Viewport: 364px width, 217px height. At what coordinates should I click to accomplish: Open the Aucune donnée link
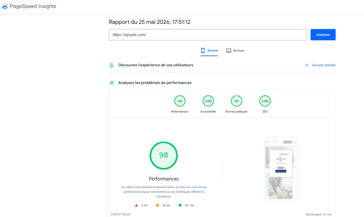323,65
